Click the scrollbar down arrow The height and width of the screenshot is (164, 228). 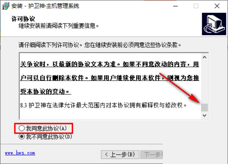[205, 115]
